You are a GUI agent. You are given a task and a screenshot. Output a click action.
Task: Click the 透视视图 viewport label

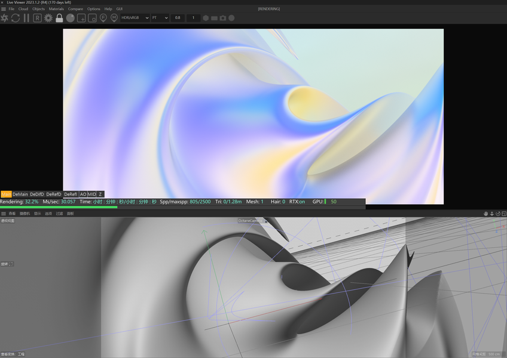coord(8,221)
